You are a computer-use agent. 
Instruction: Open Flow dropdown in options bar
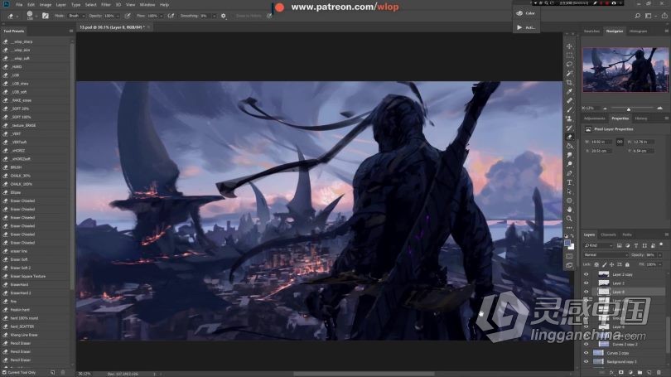[162, 16]
